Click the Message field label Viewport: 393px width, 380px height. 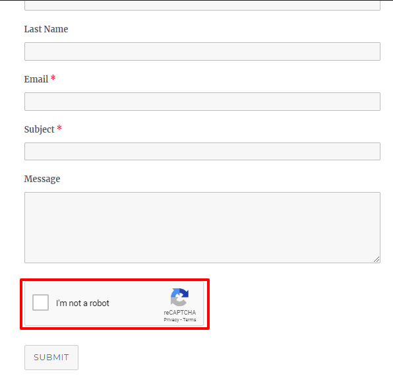(x=42, y=179)
